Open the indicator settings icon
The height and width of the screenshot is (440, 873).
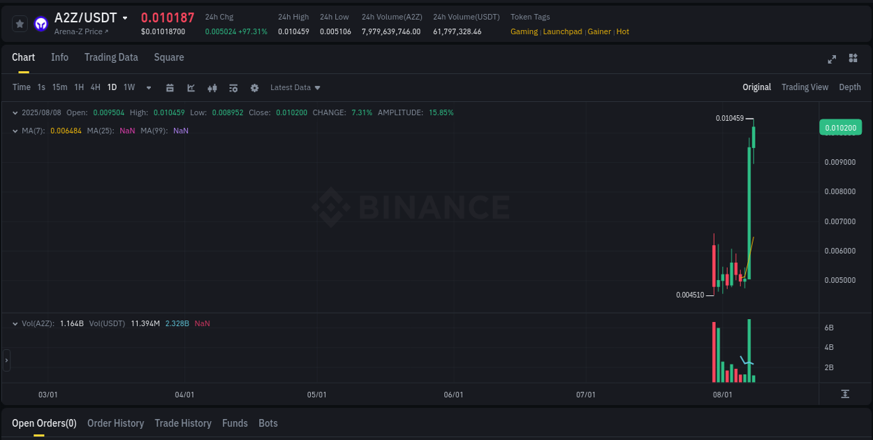(233, 87)
